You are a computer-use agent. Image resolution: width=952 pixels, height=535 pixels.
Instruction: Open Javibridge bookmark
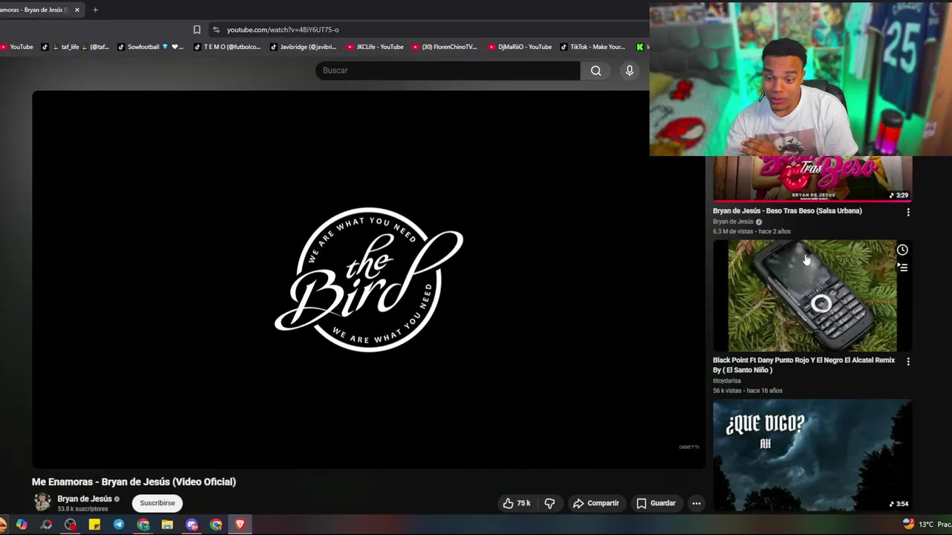pos(303,47)
